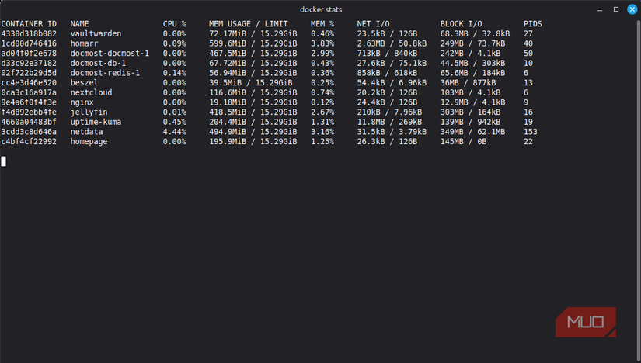Click the MEM % column header

tap(322, 24)
